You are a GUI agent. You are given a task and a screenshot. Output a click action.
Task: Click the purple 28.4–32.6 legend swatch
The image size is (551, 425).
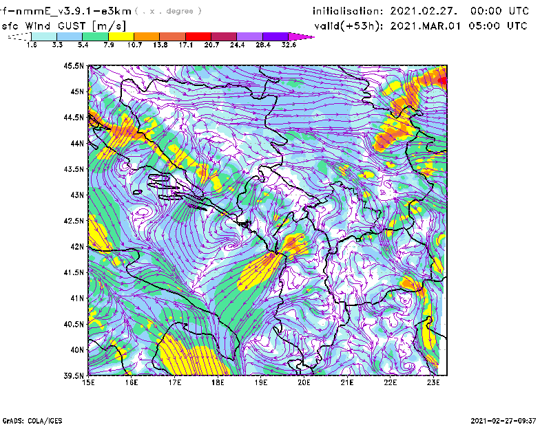tap(275, 36)
